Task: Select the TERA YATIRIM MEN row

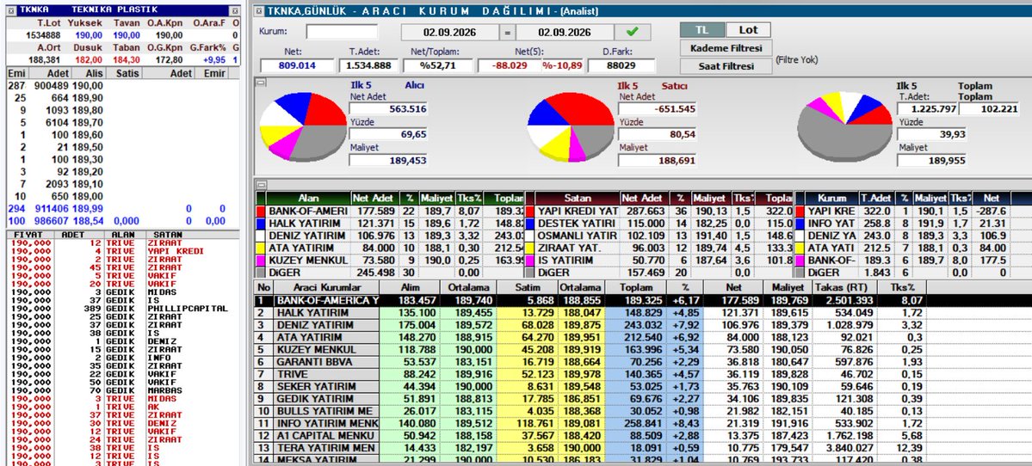Action: click(592, 448)
